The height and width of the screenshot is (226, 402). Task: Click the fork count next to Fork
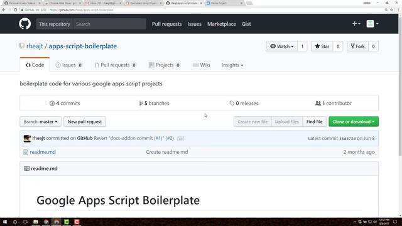pos(373,46)
